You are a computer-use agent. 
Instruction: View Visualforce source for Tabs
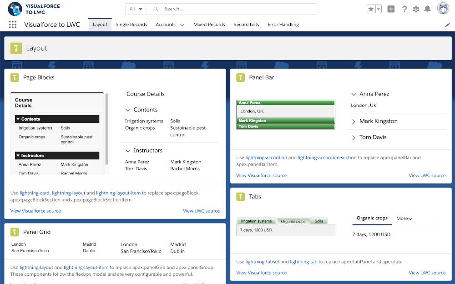point(262,273)
